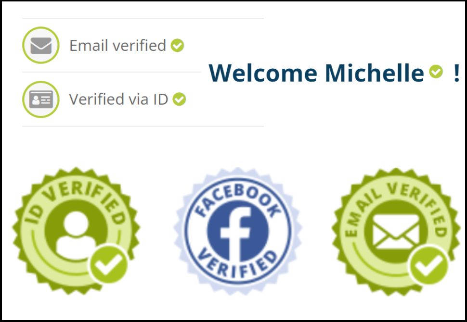The width and height of the screenshot is (467, 322).
Task: Click the ID card icon beside Verified via ID
Action: [x=41, y=99]
